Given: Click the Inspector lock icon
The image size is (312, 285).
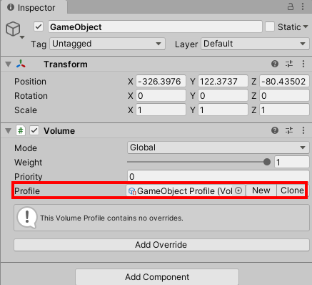Looking at the screenshot, I should (x=291, y=6).
